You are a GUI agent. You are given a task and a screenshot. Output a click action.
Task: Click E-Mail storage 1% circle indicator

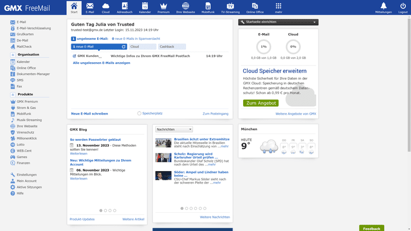pos(263,47)
